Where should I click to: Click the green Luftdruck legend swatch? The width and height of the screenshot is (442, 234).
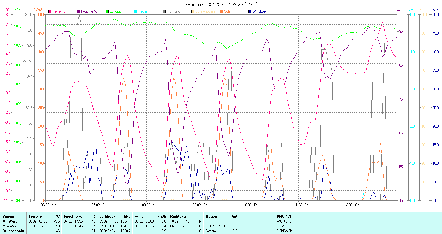tap(107, 11)
